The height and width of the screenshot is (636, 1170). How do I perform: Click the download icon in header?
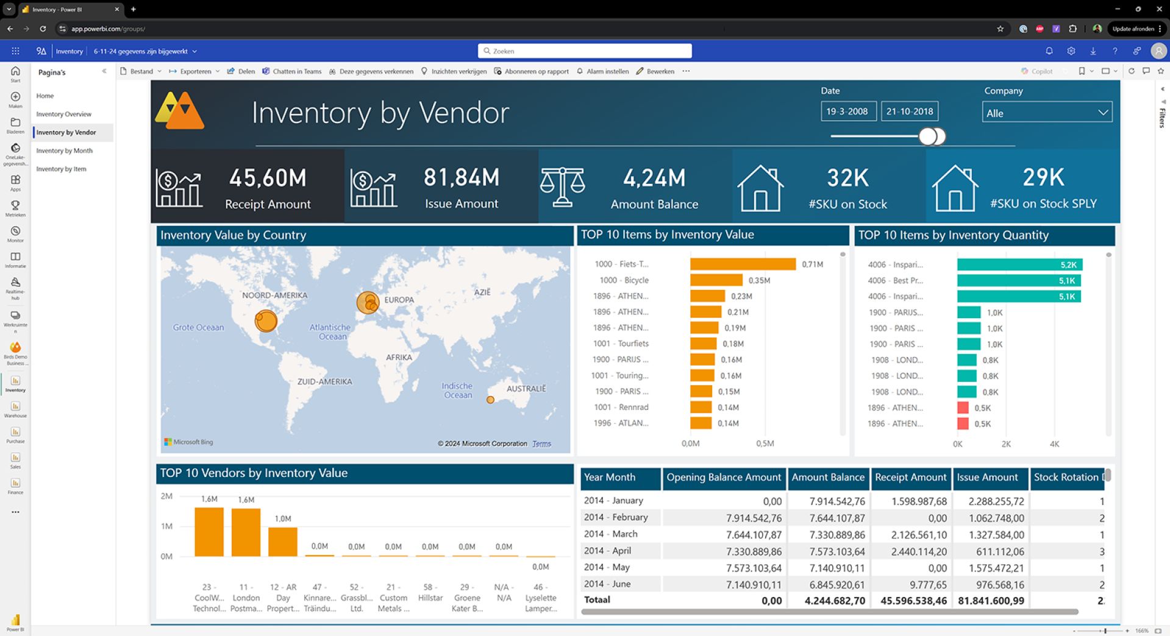coord(1093,51)
